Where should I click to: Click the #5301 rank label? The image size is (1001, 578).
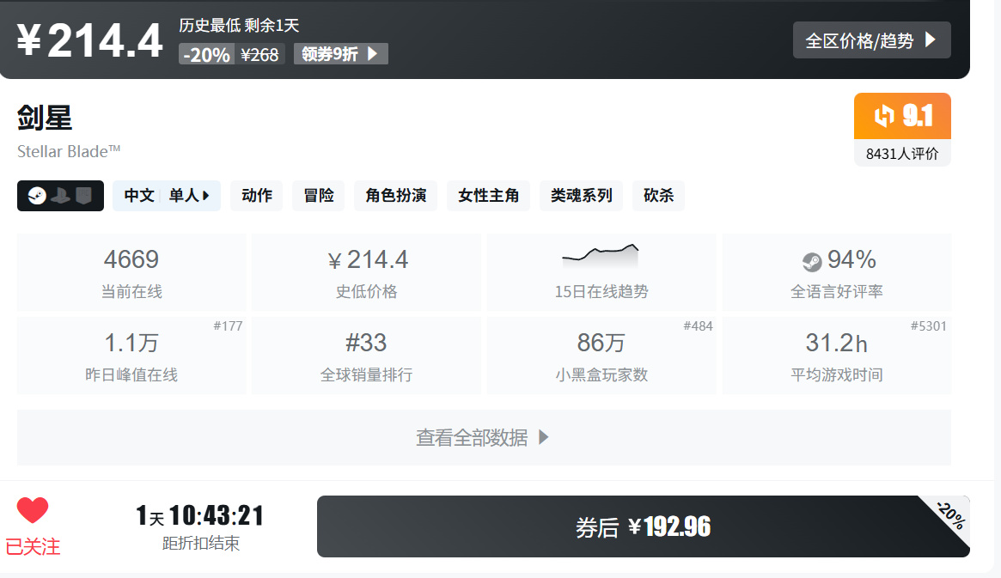[928, 326]
